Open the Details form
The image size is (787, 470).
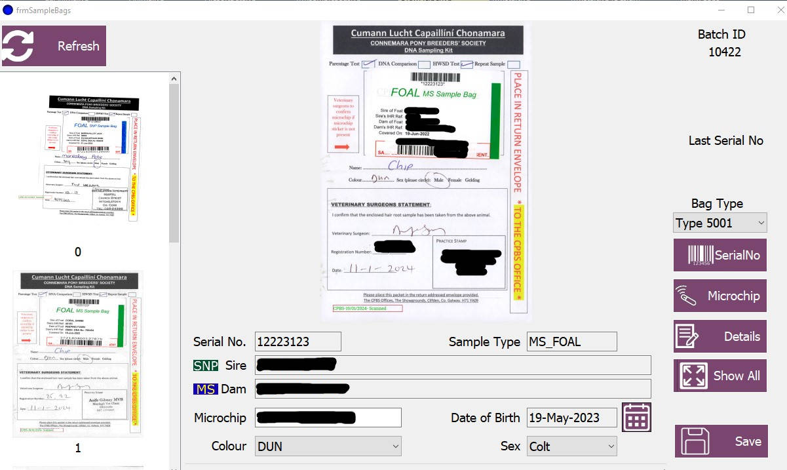[720, 336]
